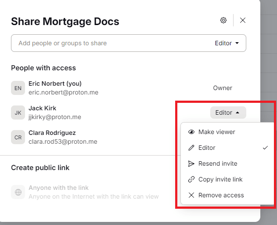Click the Create public link heading
This screenshot has height=225, width=277.
click(x=40, y=168)
